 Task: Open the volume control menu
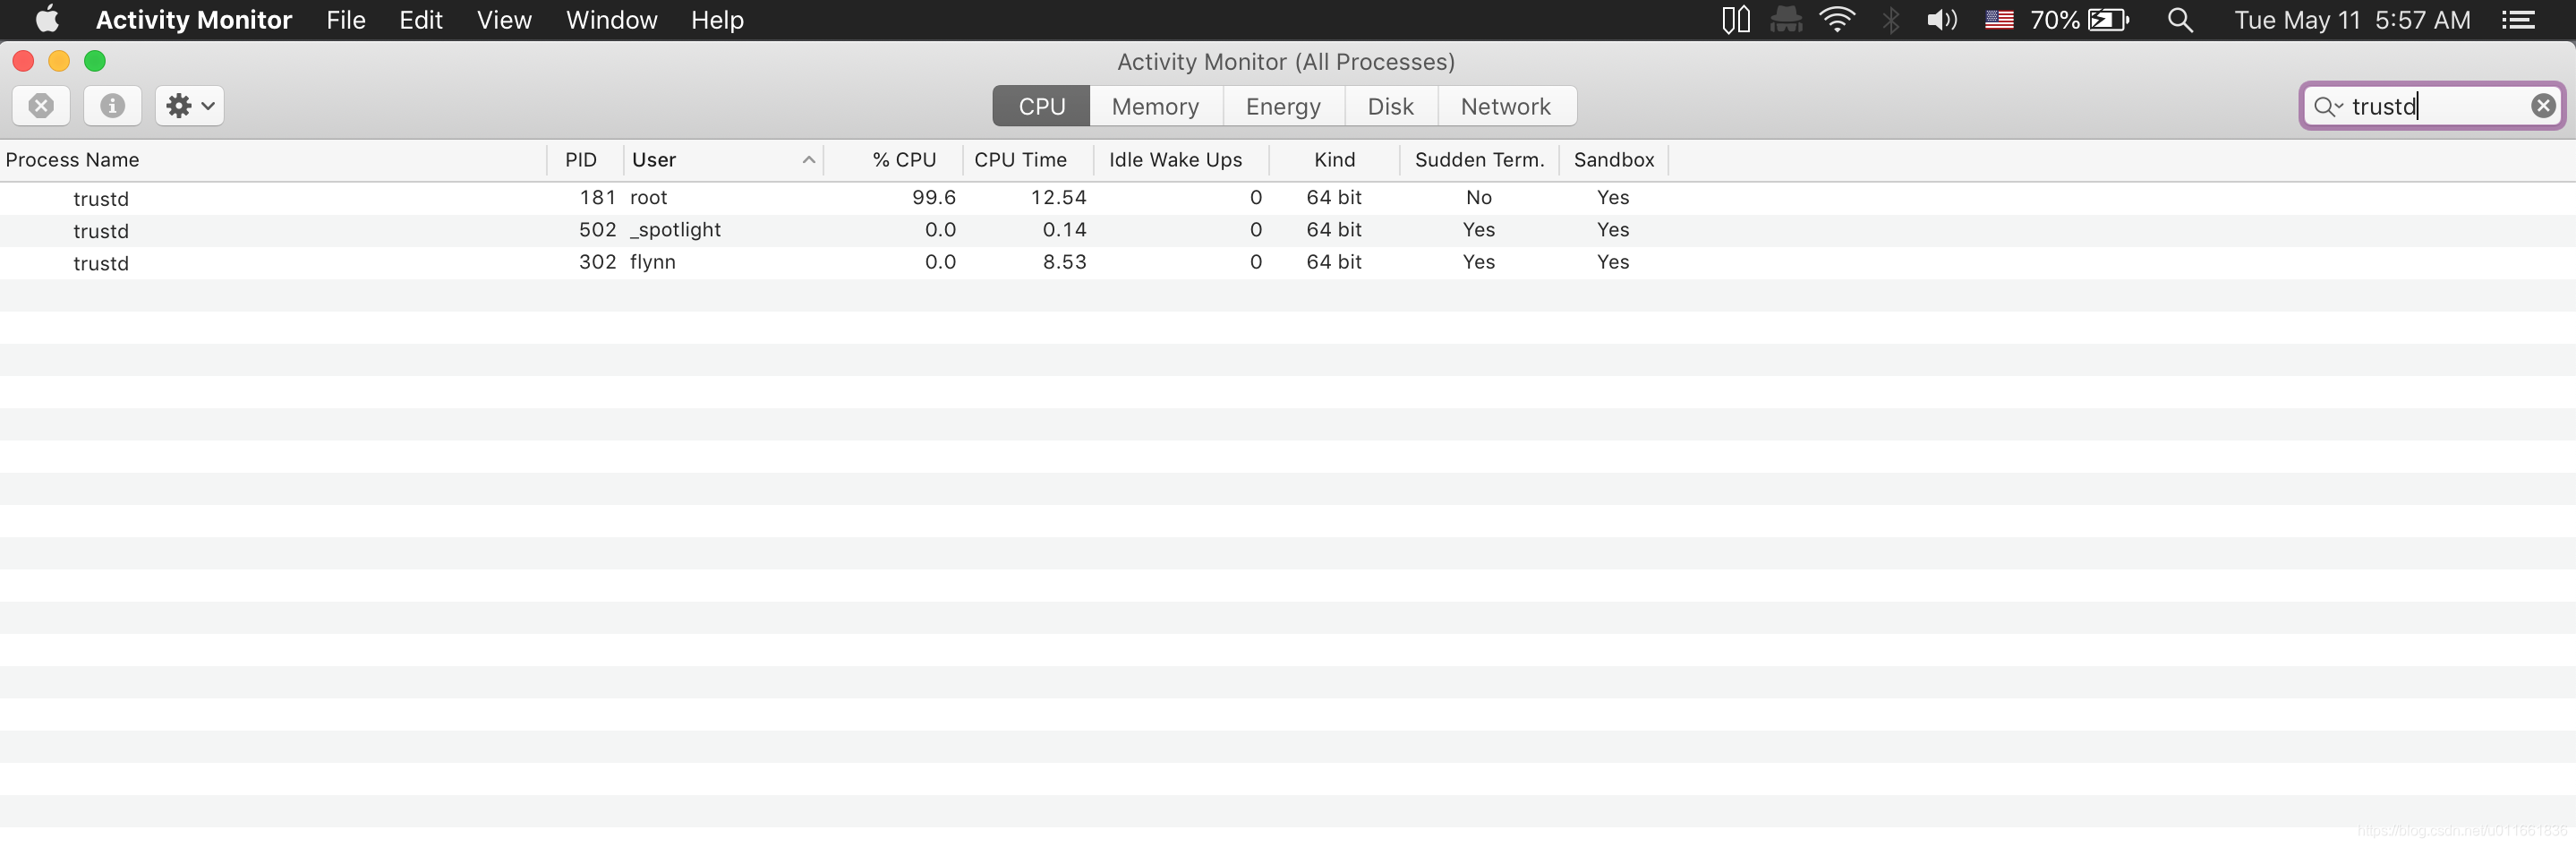(1942, 20)
